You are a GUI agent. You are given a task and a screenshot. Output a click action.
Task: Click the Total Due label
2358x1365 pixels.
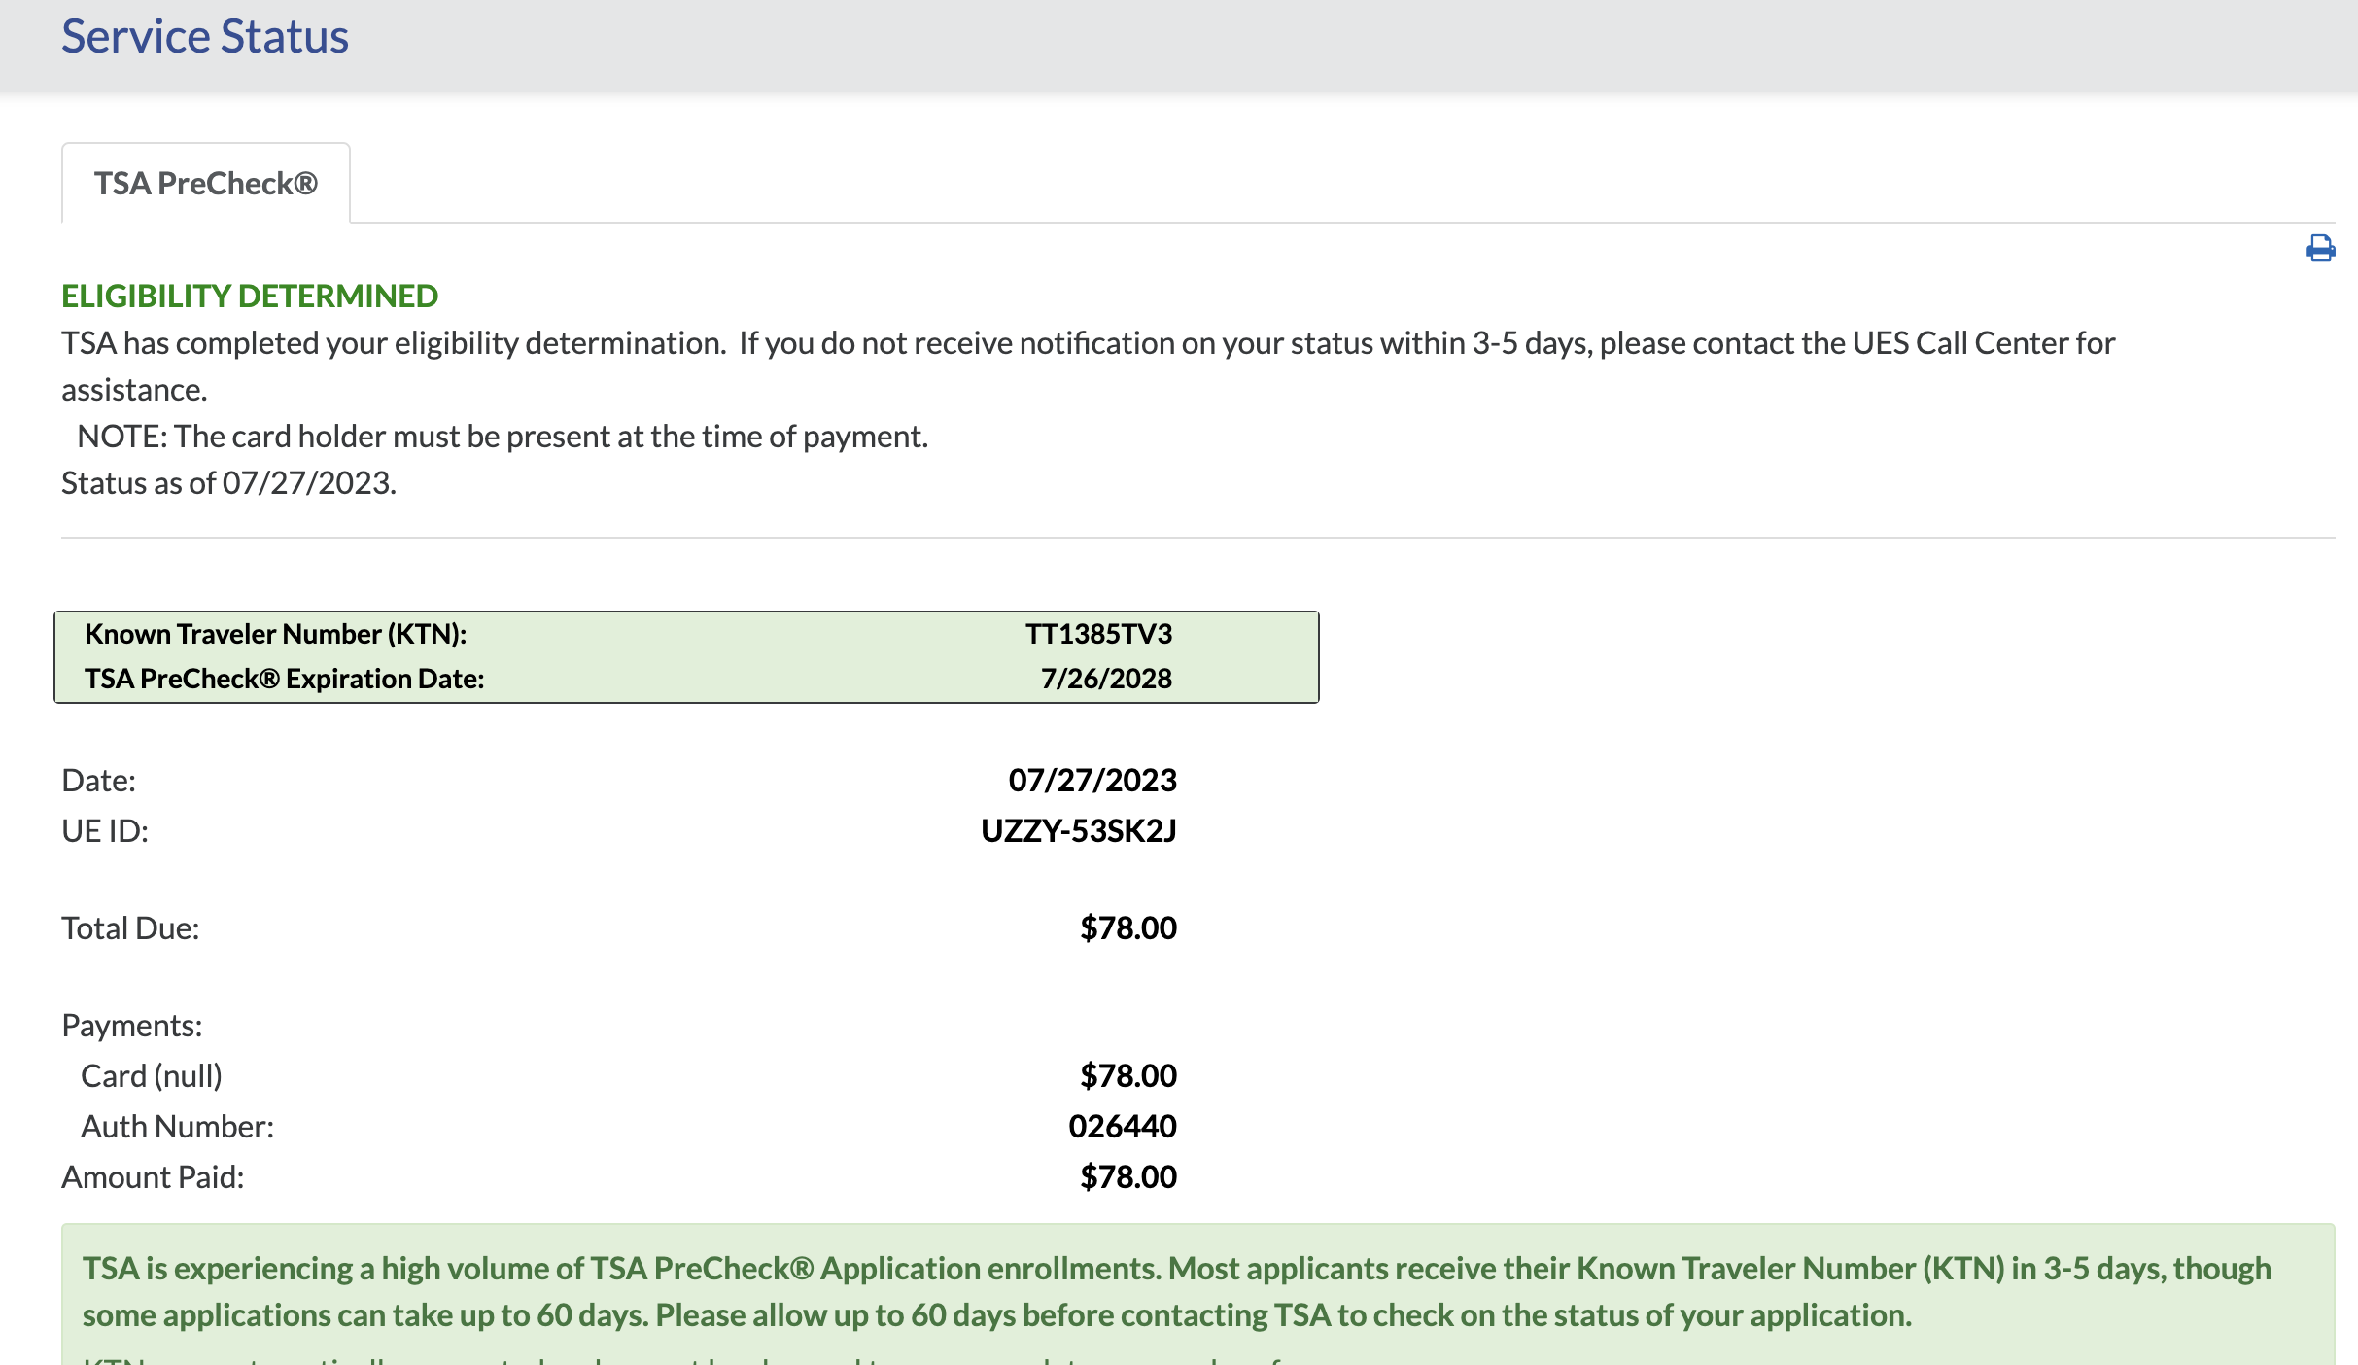click(x=130, y=927)
